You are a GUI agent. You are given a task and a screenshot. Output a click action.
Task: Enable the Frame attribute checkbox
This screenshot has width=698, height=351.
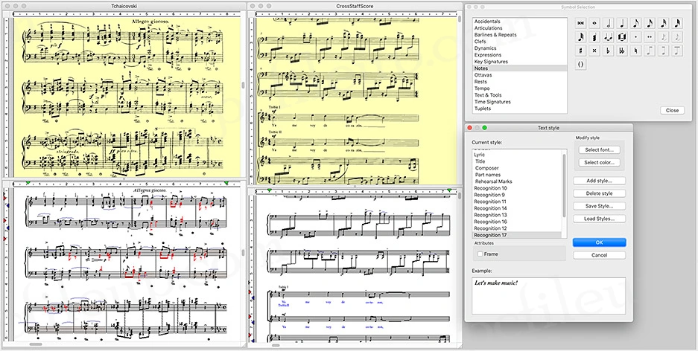click(480, 254)
